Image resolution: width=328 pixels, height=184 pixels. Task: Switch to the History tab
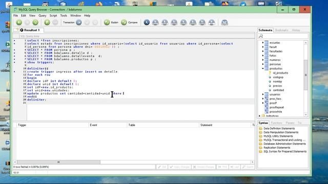tap(296, 30)
